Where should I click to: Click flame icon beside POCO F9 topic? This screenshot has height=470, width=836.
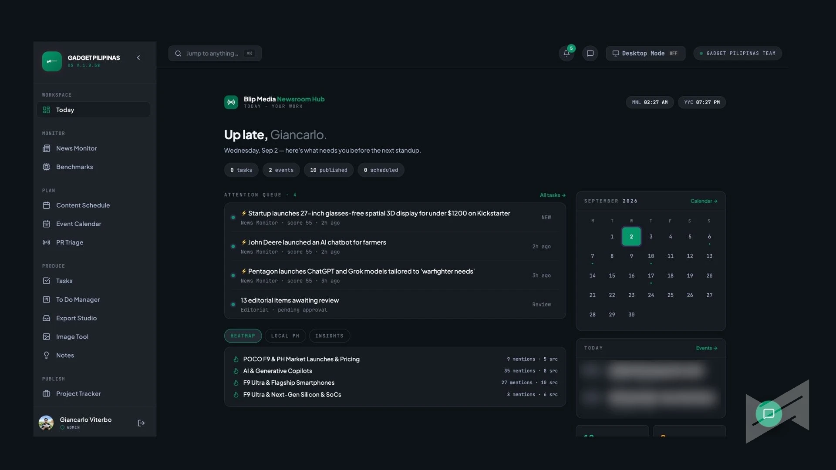(x=236, y=359)
